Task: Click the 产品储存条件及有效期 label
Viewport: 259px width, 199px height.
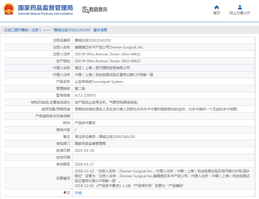Action: point(53,116)
